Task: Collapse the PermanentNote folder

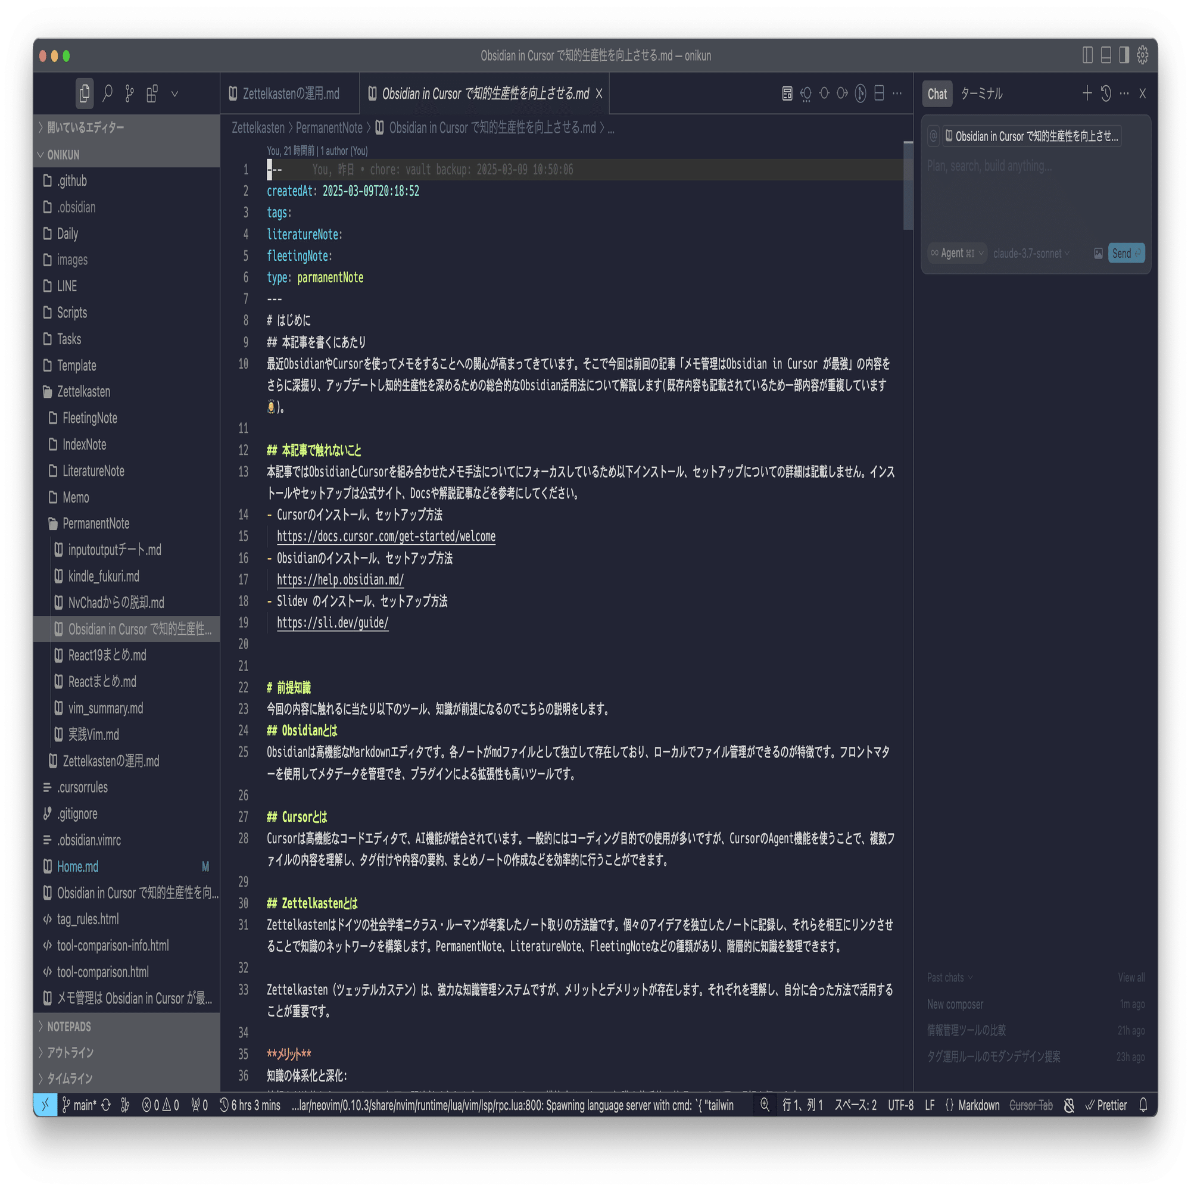Action: (126, 523)
